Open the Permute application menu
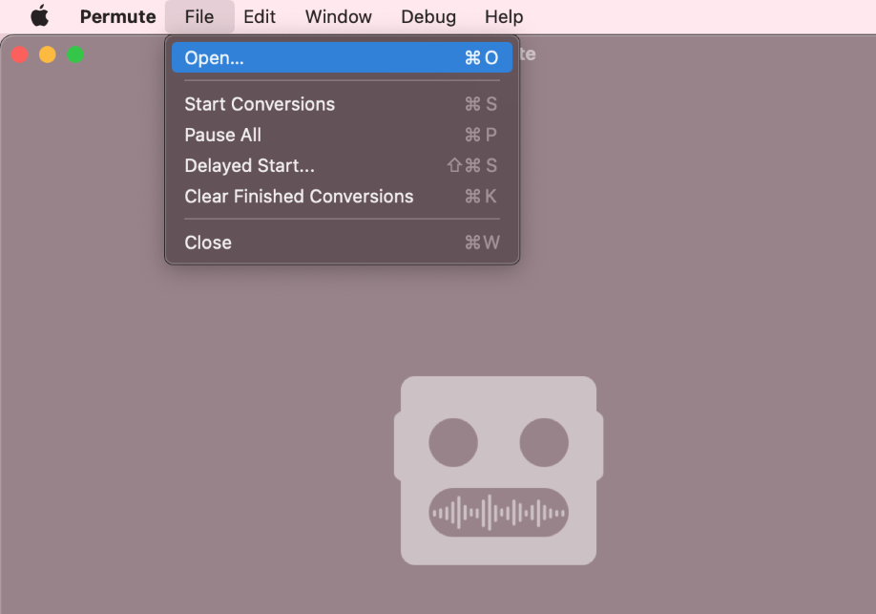This screenshot has width=876, height=614. pyautogui.click(x=117, y=17)
